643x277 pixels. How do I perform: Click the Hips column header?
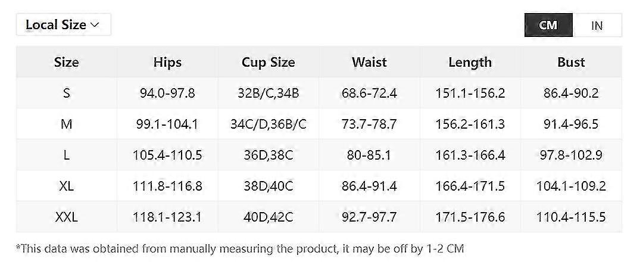(x=167, y=62)
